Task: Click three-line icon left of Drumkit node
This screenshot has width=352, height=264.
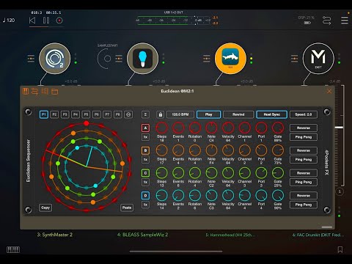Action: tap(294, 59)
